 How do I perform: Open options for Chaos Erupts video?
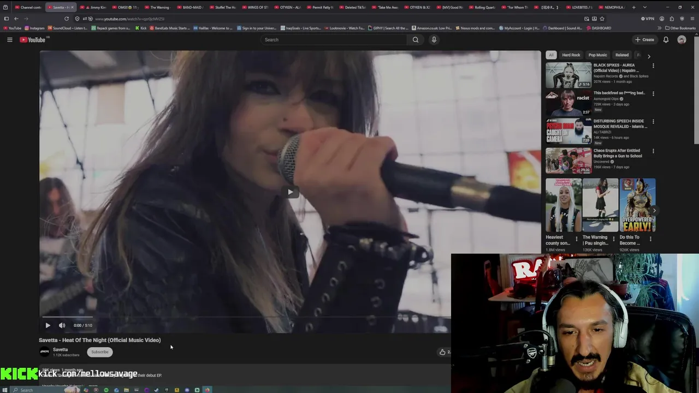coord(653,151)
